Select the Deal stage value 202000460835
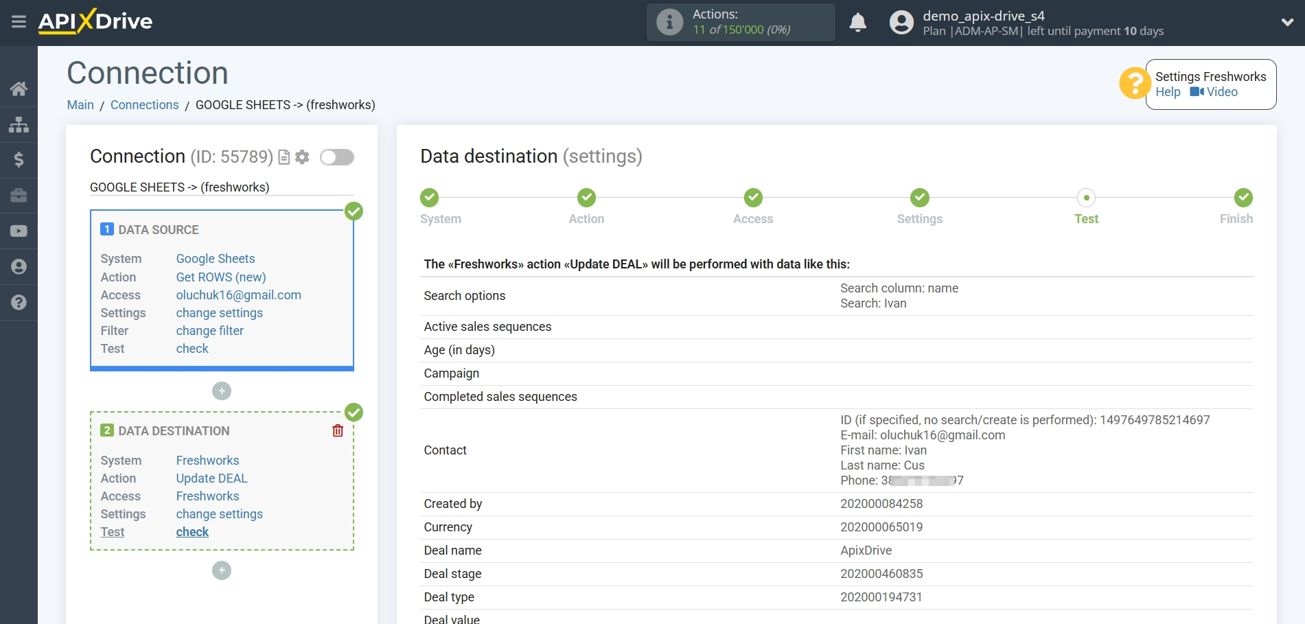 coord(881,574)
